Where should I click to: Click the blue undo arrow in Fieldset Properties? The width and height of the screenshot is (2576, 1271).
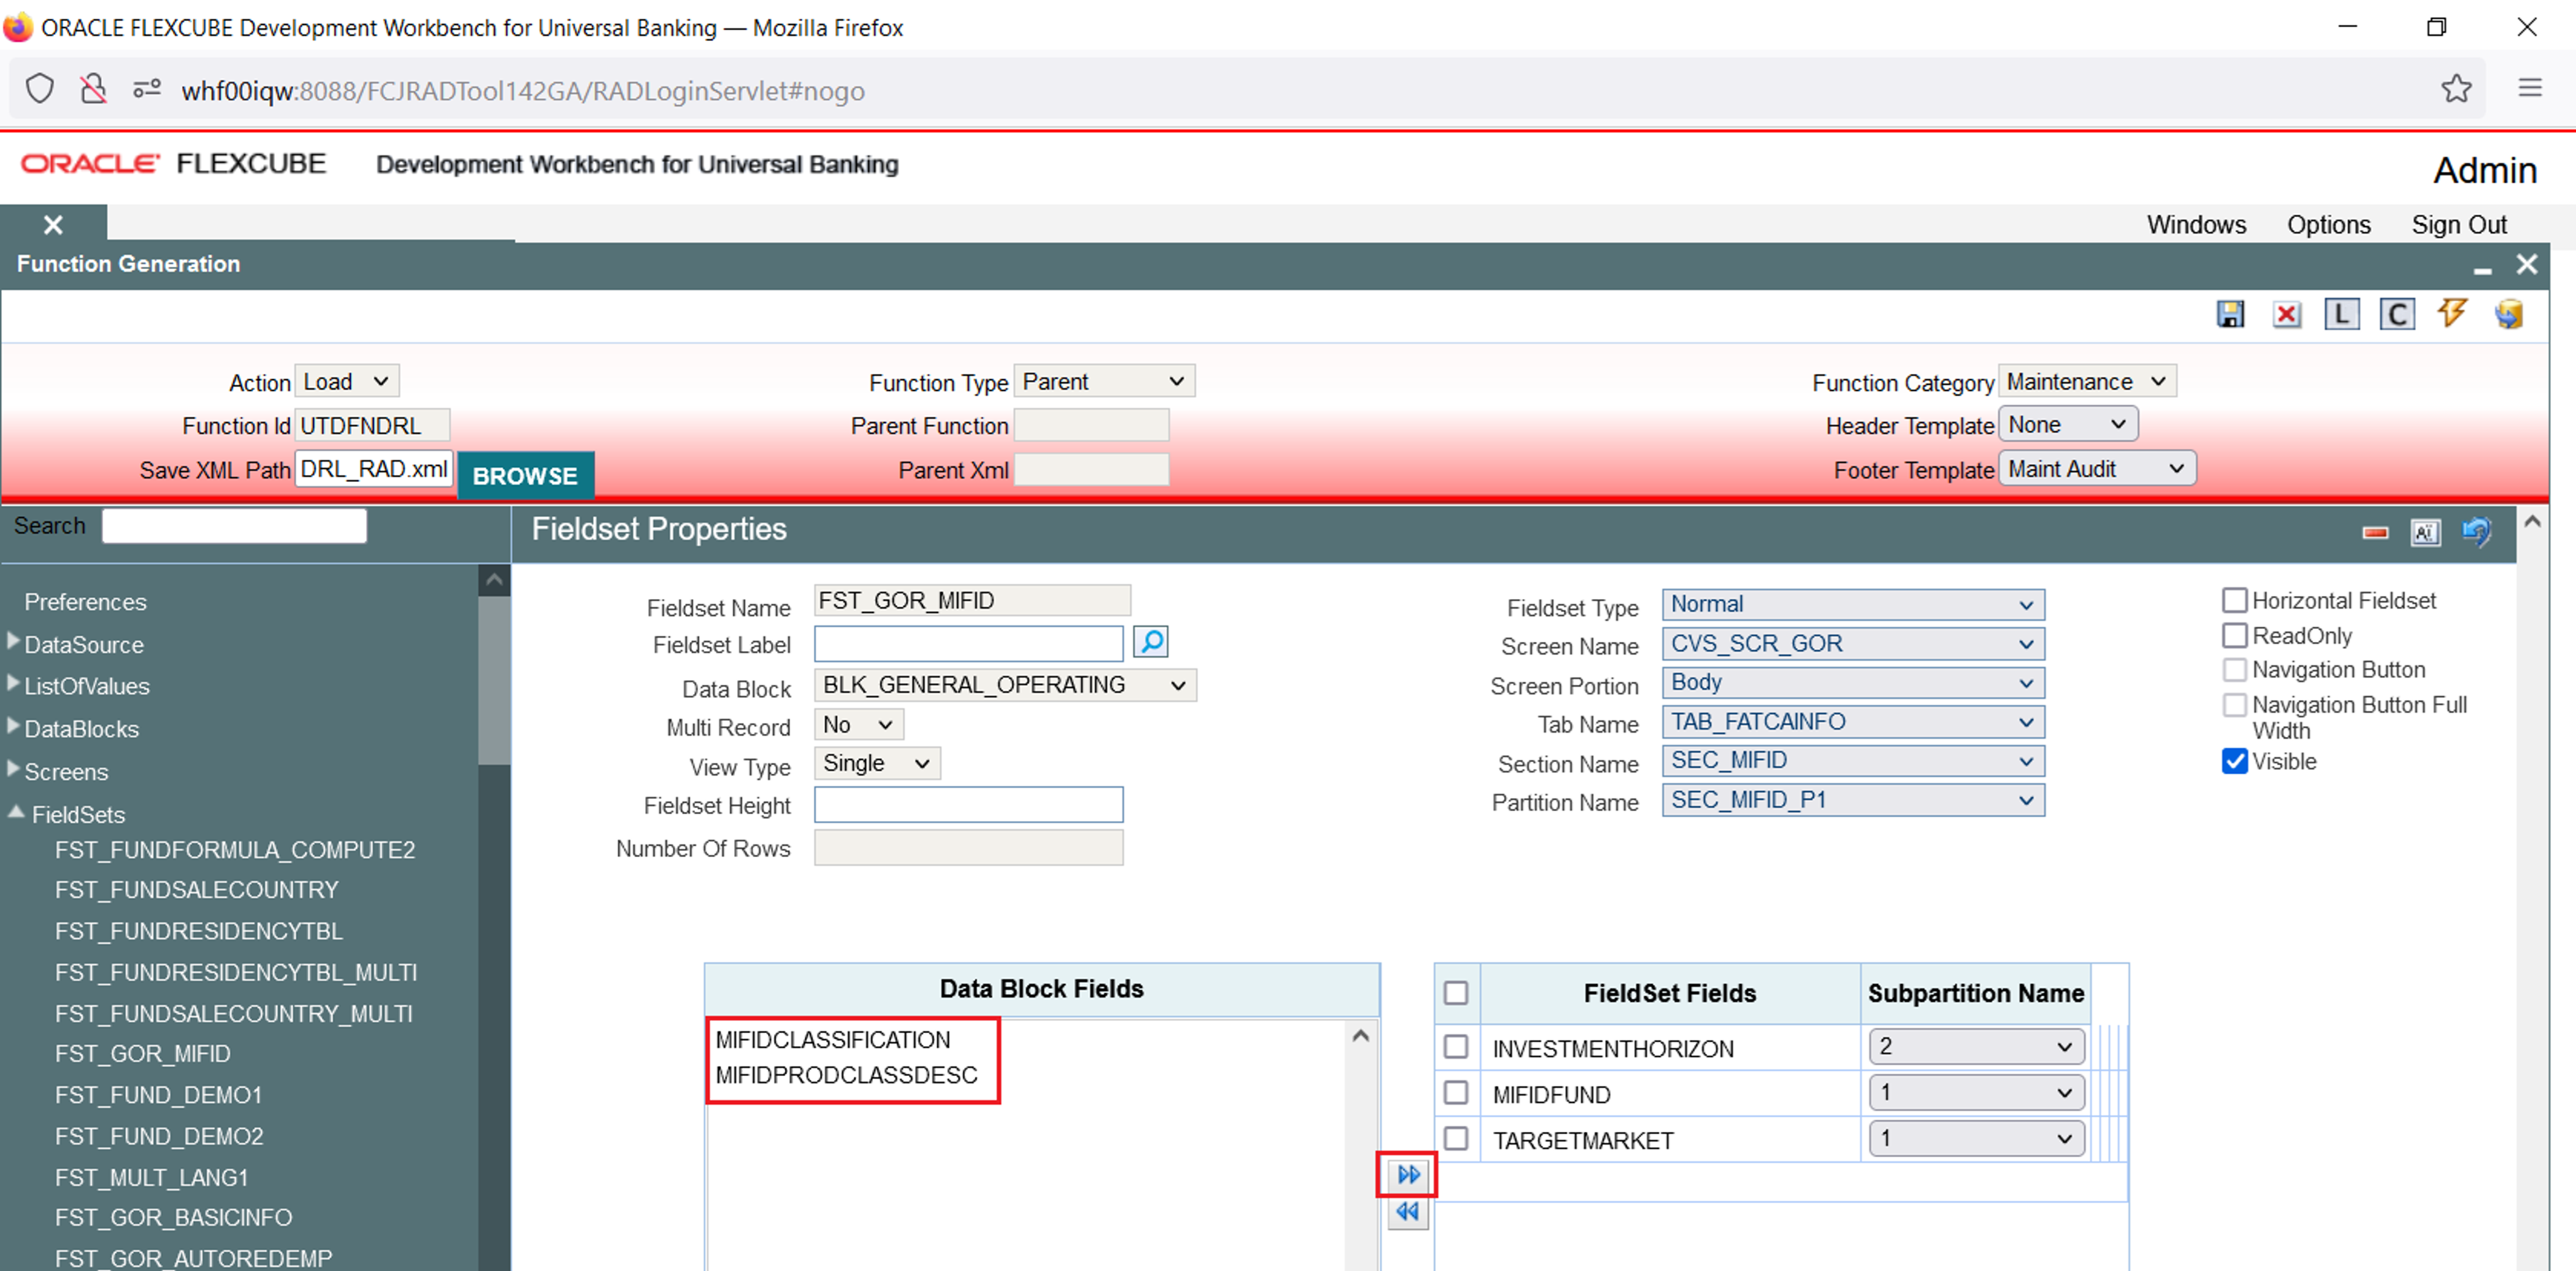point(2476,531)
